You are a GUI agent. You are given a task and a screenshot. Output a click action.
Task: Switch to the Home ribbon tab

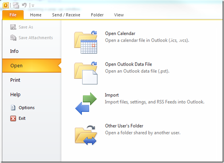tap(36, 15)
